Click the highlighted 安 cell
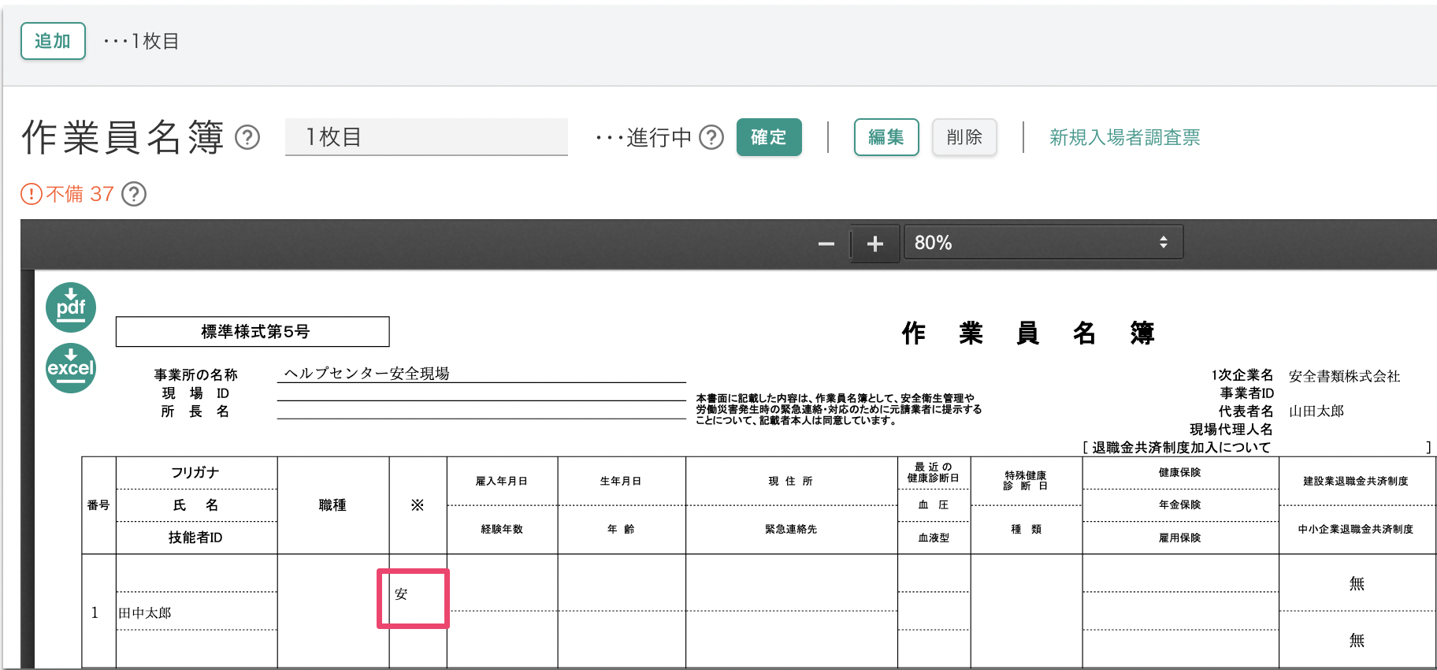The width and height of the screenshot is (1437, 670). 413,598
